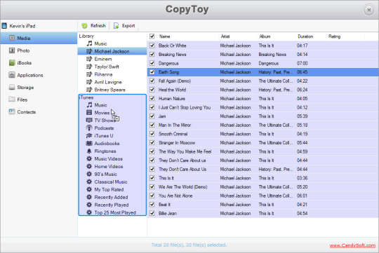Click the 90's Music gear icon
Viewport: 379px width, 253px height.
pos(89,174)
